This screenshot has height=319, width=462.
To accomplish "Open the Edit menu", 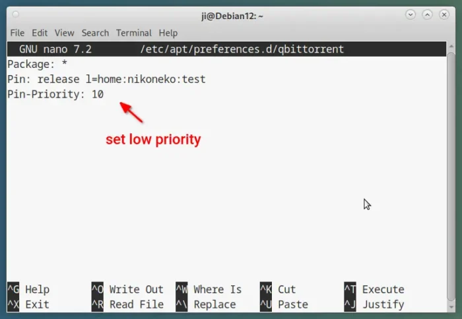I will (40, 33).
